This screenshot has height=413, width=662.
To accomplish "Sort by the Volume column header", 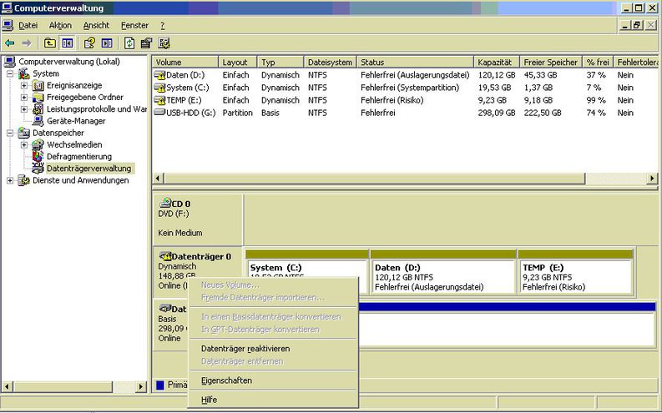I will pyautogui.click(x=185, y=62).
